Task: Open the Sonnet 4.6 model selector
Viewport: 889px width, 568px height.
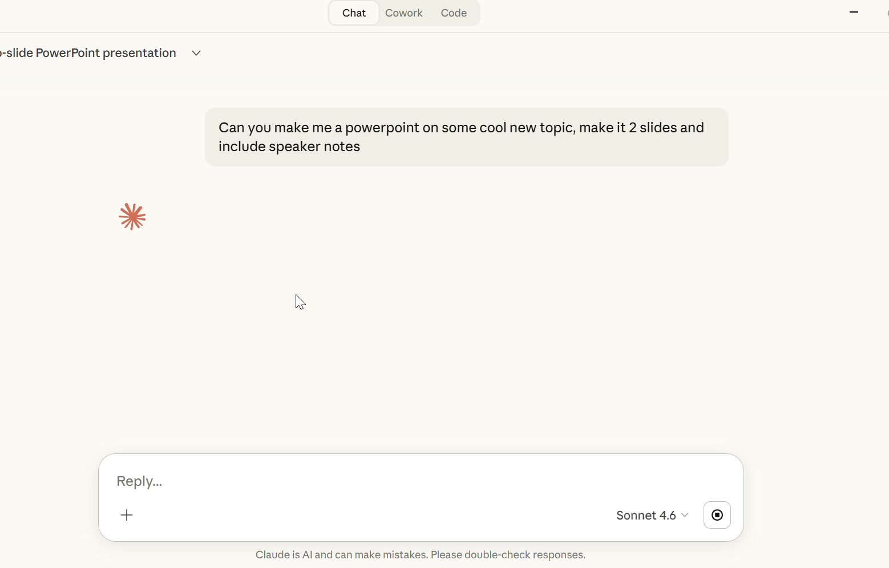Action: (x=646, y=515)
